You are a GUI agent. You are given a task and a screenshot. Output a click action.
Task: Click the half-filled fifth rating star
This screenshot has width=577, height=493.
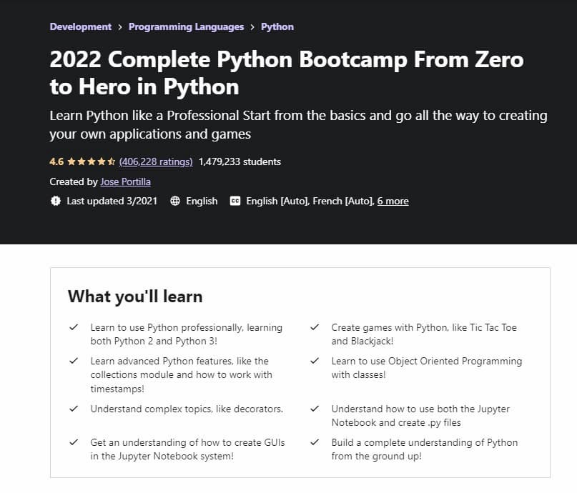pyautogui.click(x=112, y=161)
